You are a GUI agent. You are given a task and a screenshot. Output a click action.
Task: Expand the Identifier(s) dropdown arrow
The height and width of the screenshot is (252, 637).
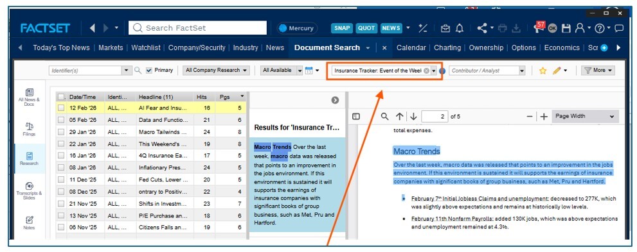point(127,71)
